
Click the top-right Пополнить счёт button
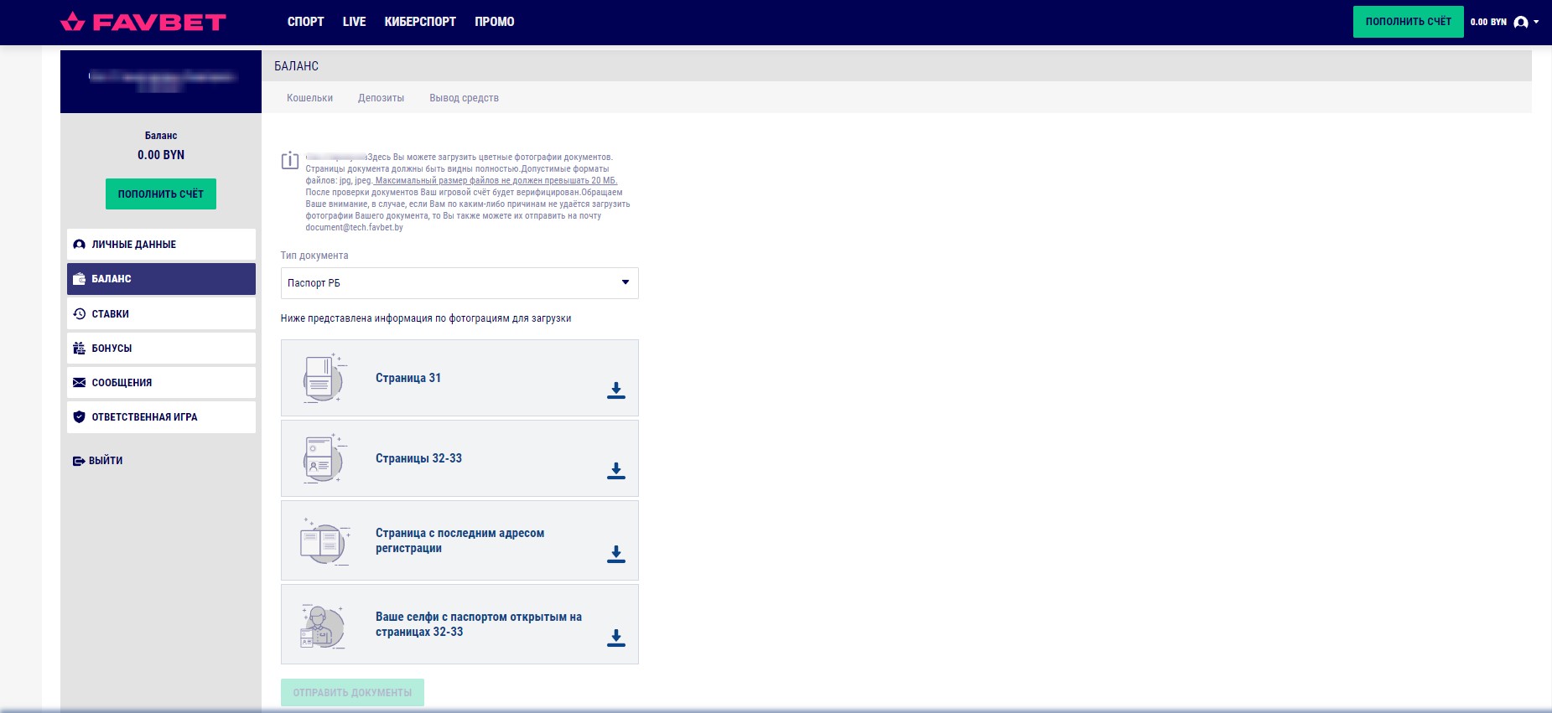[x=1408, y=22]
